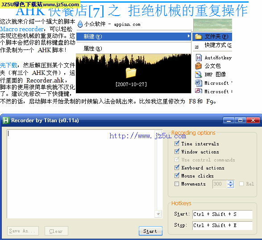Click the greyed Use control commands checkbox
Viewport: 262px width, 240px height.
177,160
